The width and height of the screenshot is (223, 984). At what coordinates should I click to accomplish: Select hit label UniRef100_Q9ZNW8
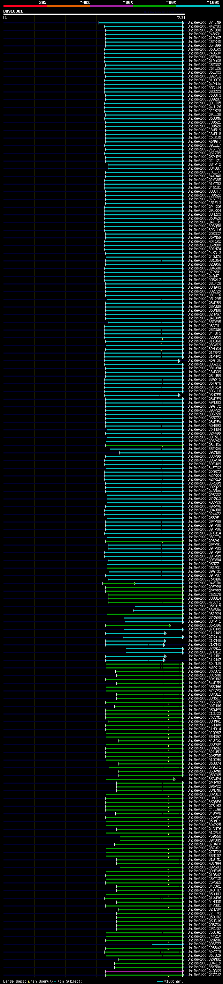point(204,453)
